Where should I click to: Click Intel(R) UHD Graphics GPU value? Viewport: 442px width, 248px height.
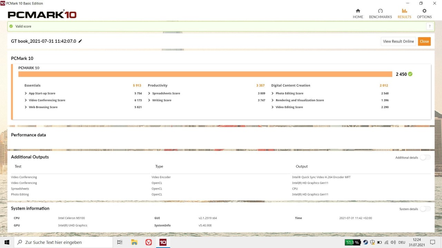(x=73, y=225)
